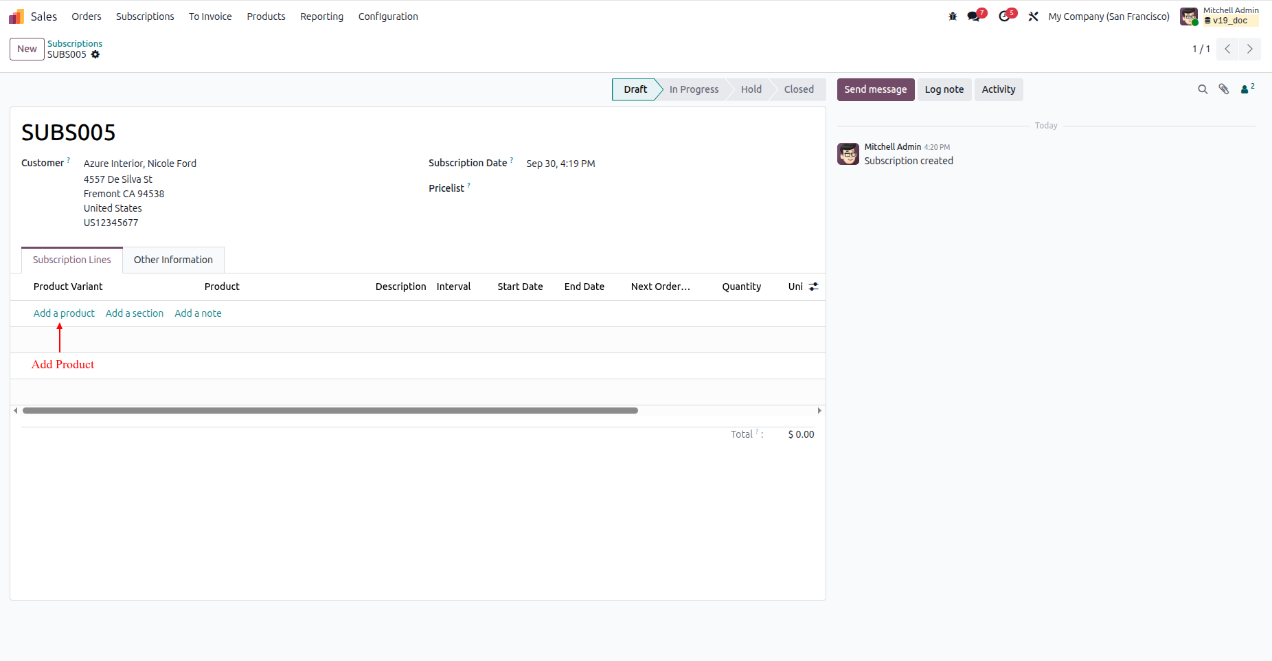Click the Pricelist help question mark
This screenshot has height=661, width=1272.
(468, 186)
